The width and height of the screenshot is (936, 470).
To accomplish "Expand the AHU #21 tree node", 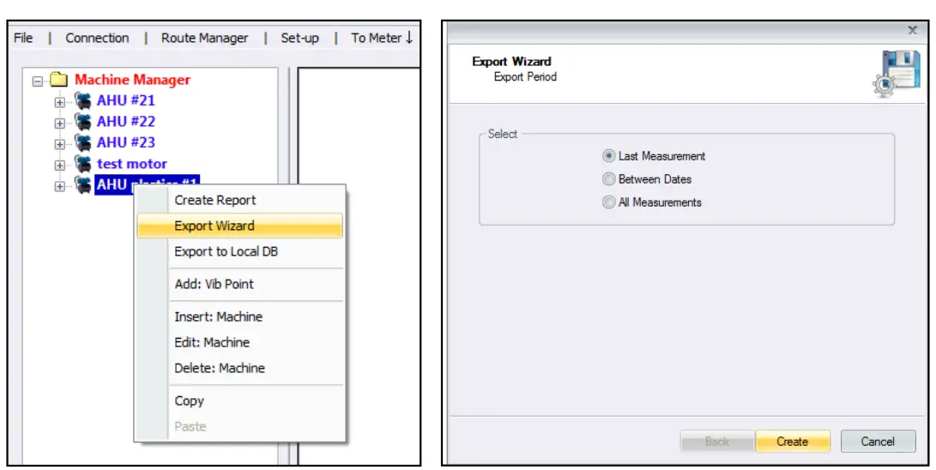I will (60, 102).
